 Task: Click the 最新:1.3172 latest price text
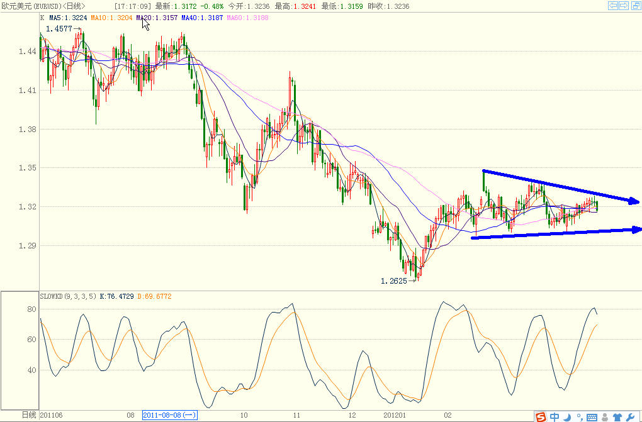click(176, 6)
